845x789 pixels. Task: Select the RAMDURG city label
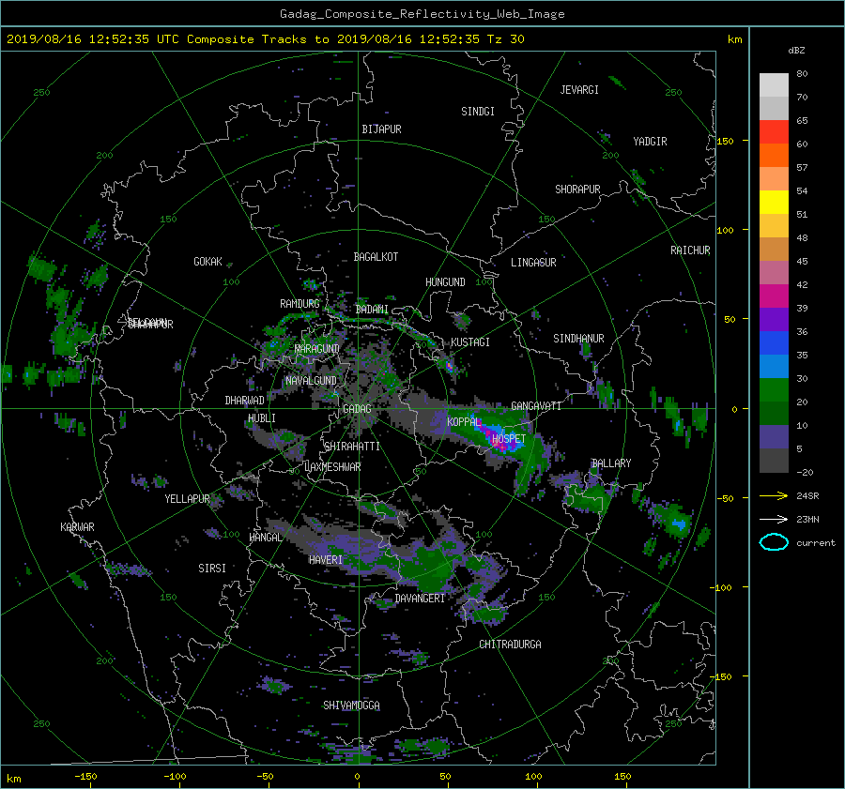click(x=300, y=304)
